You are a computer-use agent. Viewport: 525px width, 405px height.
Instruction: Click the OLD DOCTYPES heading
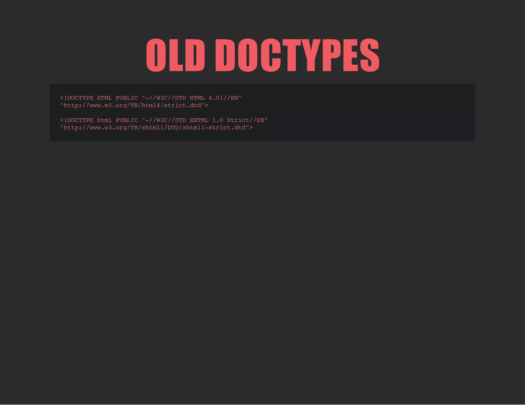(x=262, y=55)
